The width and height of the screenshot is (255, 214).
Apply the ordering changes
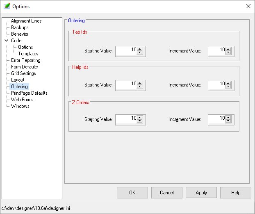(x=201, y=193)
